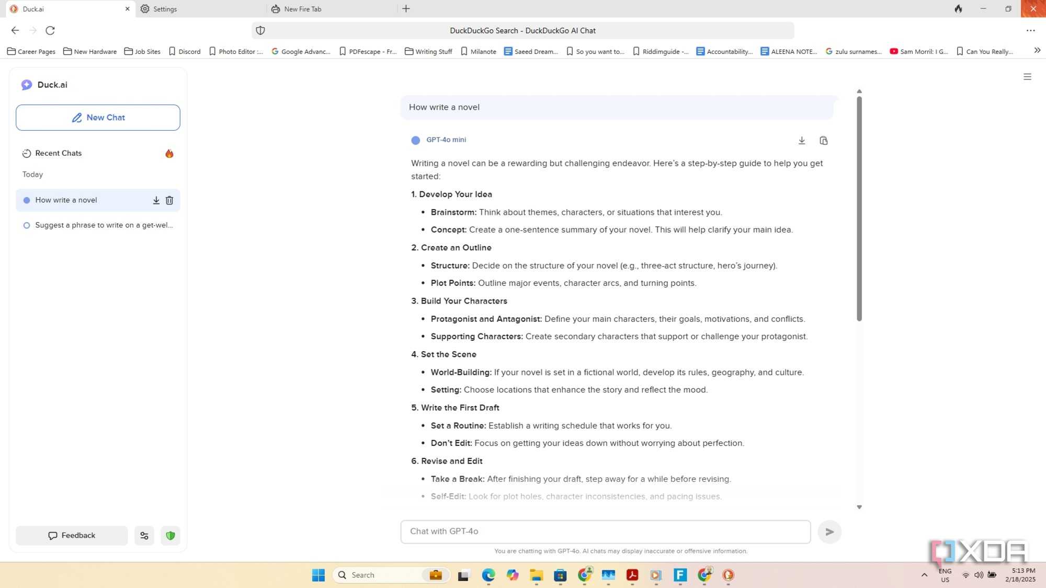Screen dimensions: 1046x588
Task: Open the AI chat settings sliders icon
Action: tap(144, 536)
